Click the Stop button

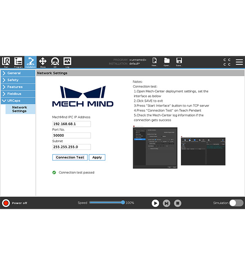[178, 203]
